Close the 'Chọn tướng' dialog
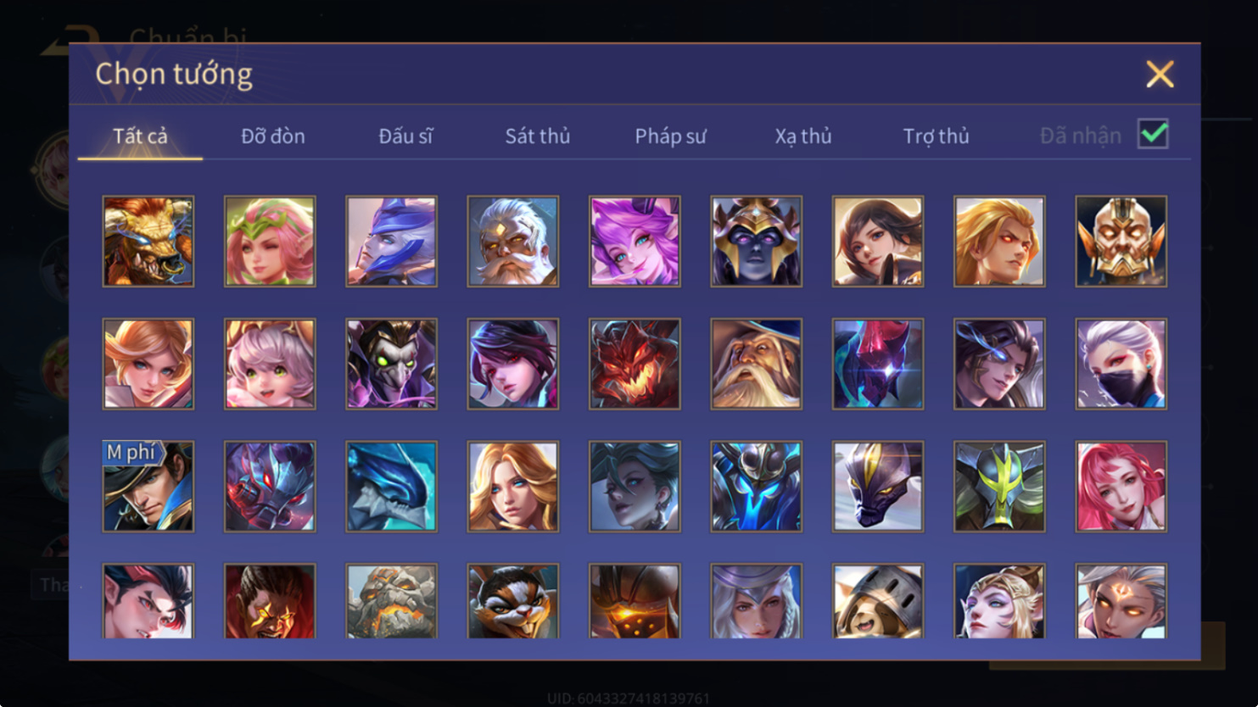Viewport: 1258px width, 707px height. coord(1160,74)
